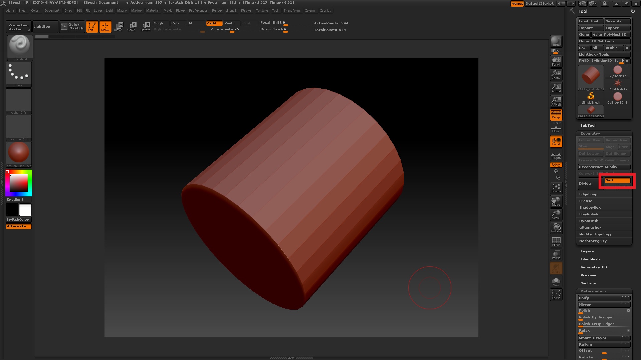Screen dimensions: 641x360
Task: Set canvas to Actual size
Action: tap(556, 88)
